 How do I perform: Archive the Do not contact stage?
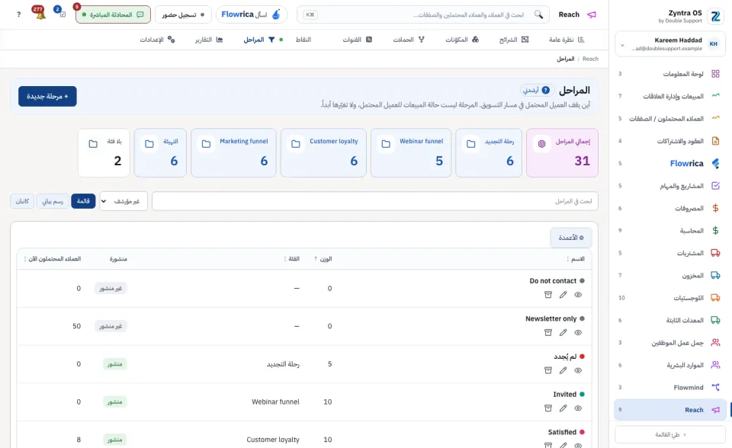pyautogui.click(x=548, y=294)
